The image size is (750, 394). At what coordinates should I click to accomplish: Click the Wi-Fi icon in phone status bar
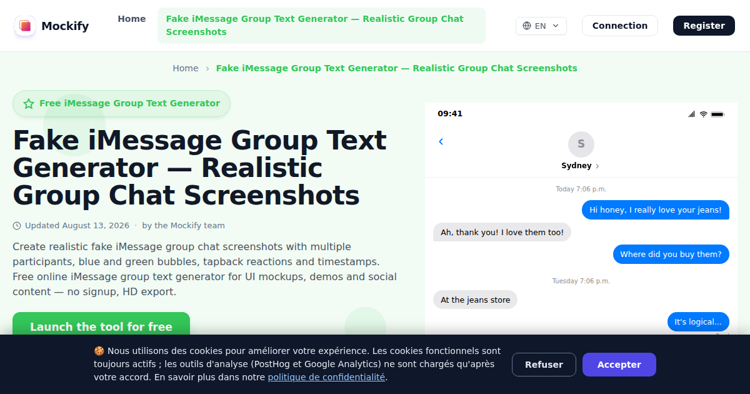(x=703, y=114)
